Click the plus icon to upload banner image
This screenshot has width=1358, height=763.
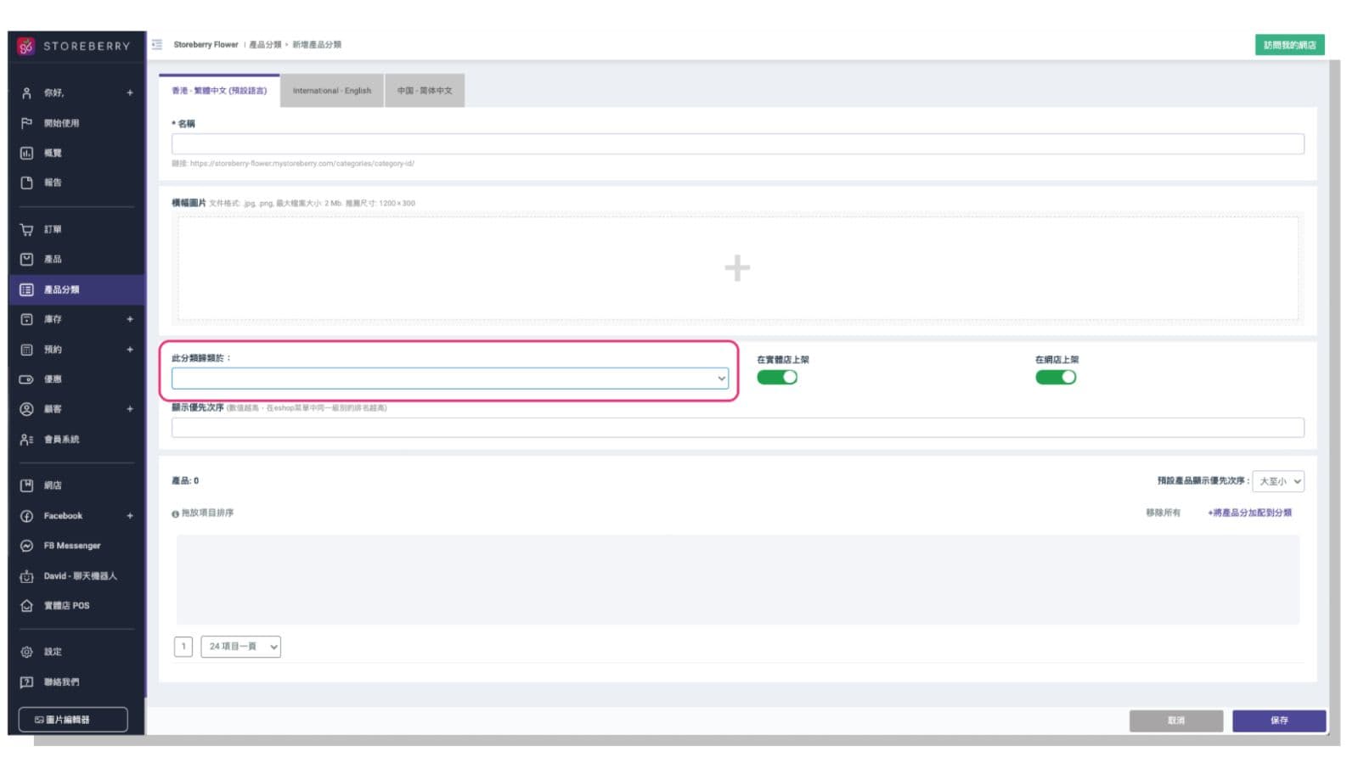click(x=737, y=268)
